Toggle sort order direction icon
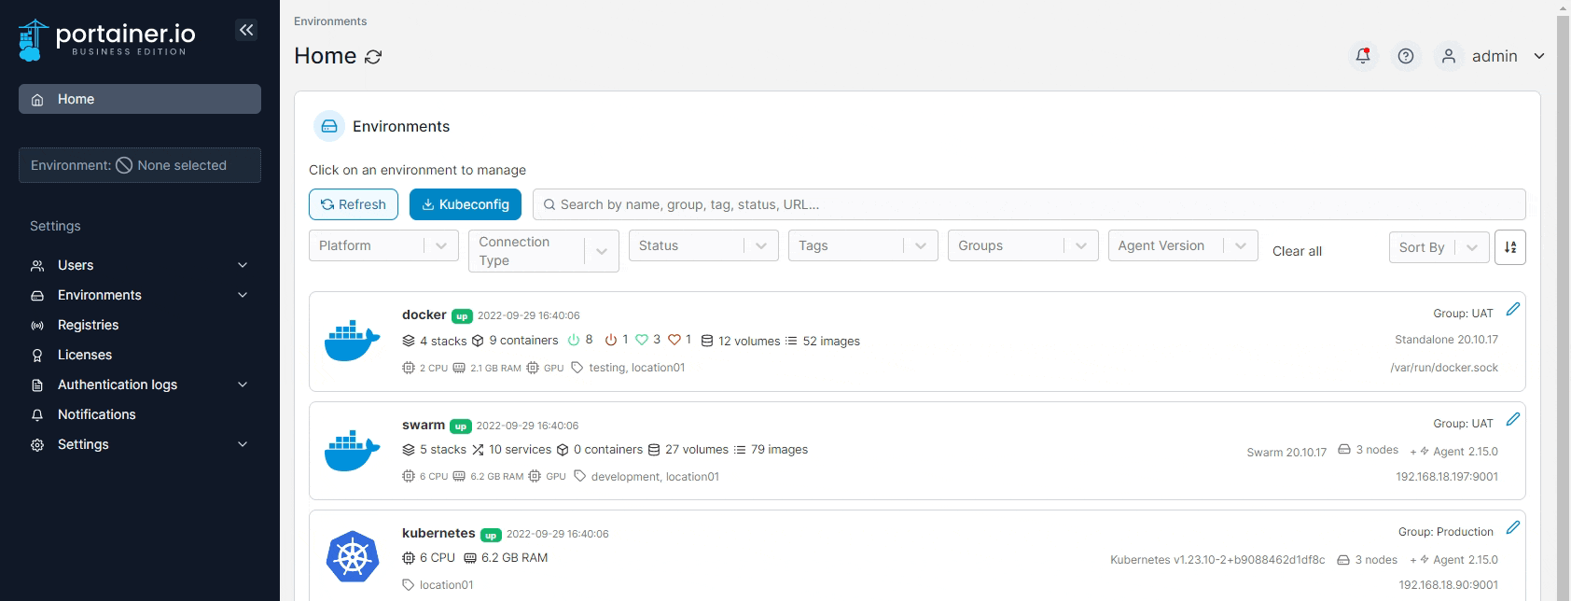Screen dimensions: 1571x601 click(1510, 247)
